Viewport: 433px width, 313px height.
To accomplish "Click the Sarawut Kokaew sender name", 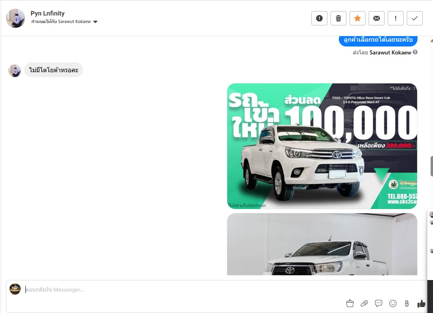I will (390, 52).
